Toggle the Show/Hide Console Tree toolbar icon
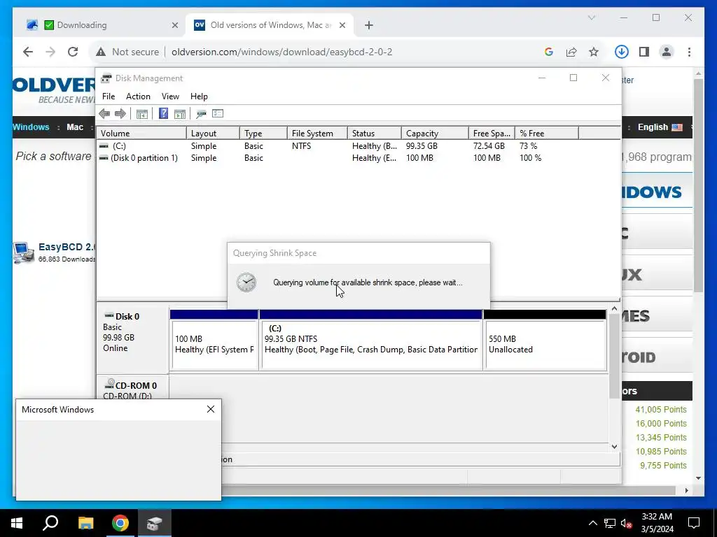The height and width of the screenshot is (537, 717). (141, 114)
